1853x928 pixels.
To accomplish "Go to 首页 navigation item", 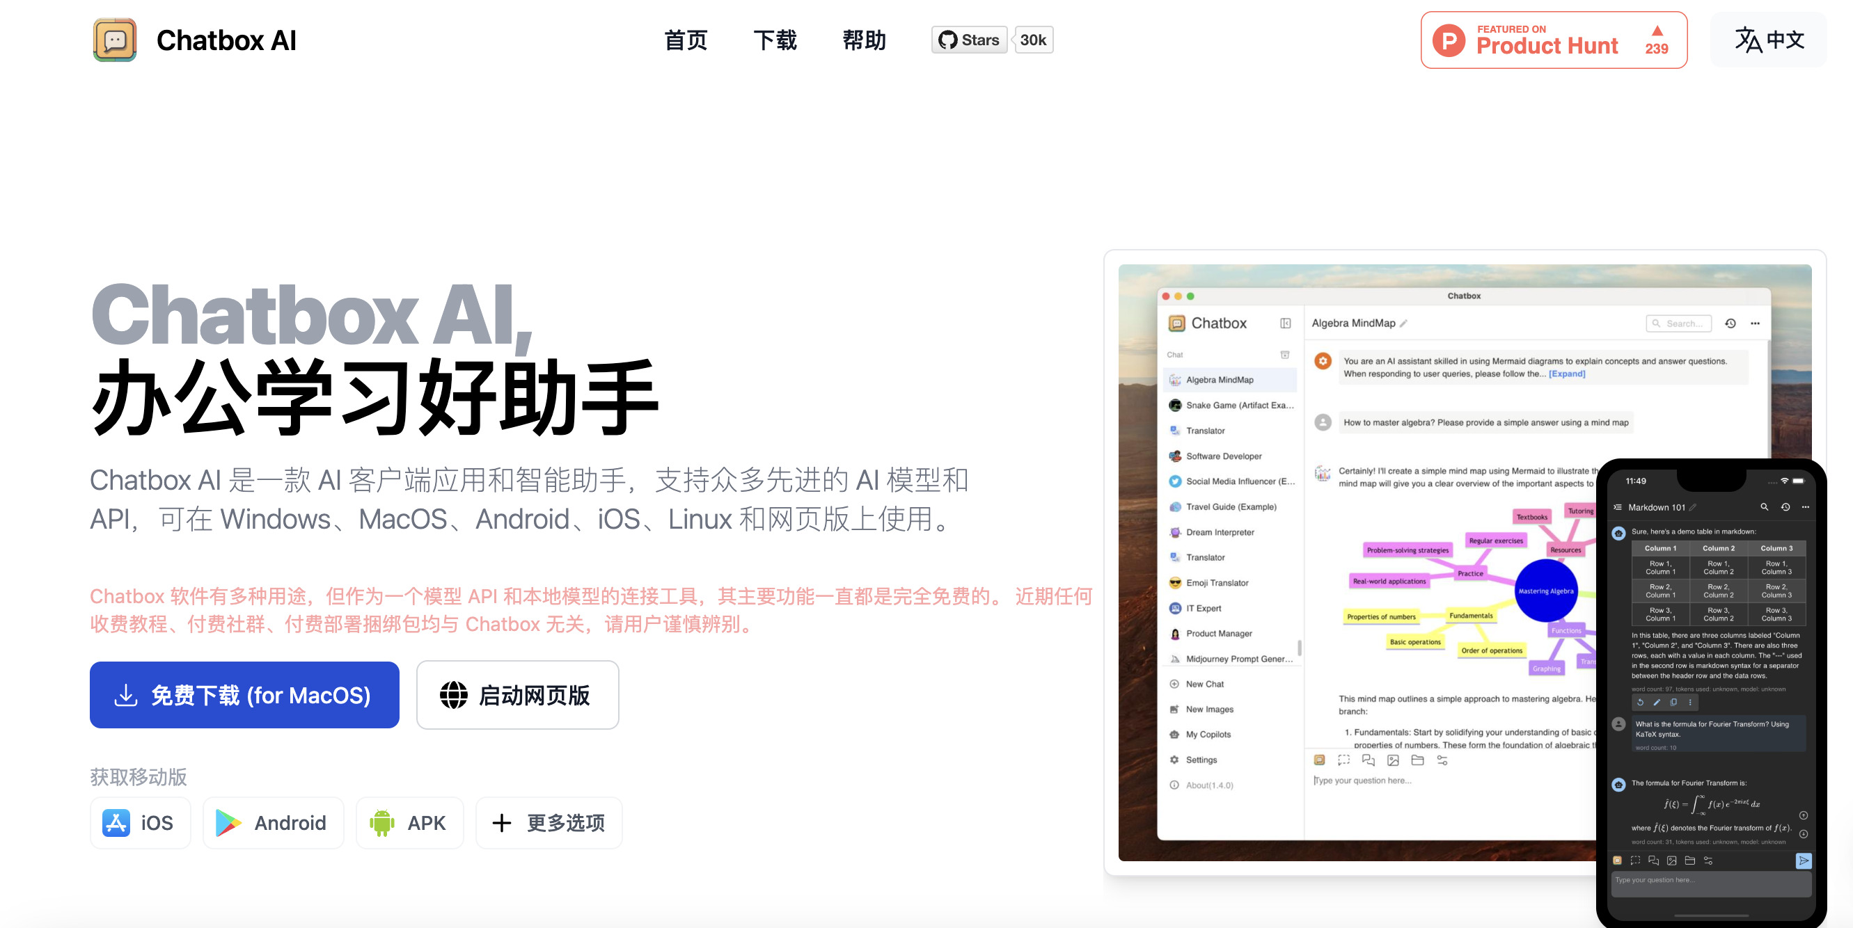I will click(686, 40).
